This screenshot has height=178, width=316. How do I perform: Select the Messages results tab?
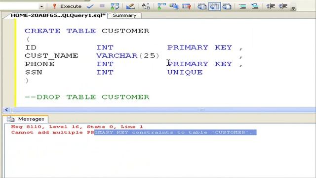pos(25,119)
